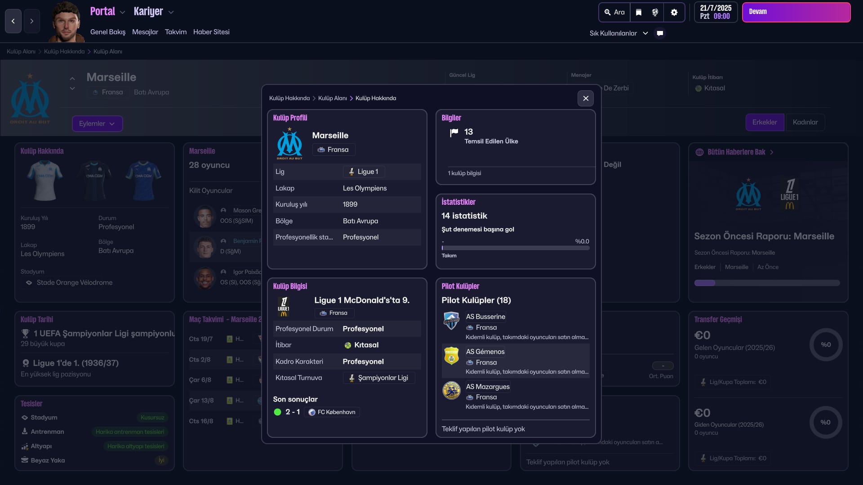This screenshot has width=863, height=485.
Task: Click the Ara search field
Action: [x=614, y=13]
